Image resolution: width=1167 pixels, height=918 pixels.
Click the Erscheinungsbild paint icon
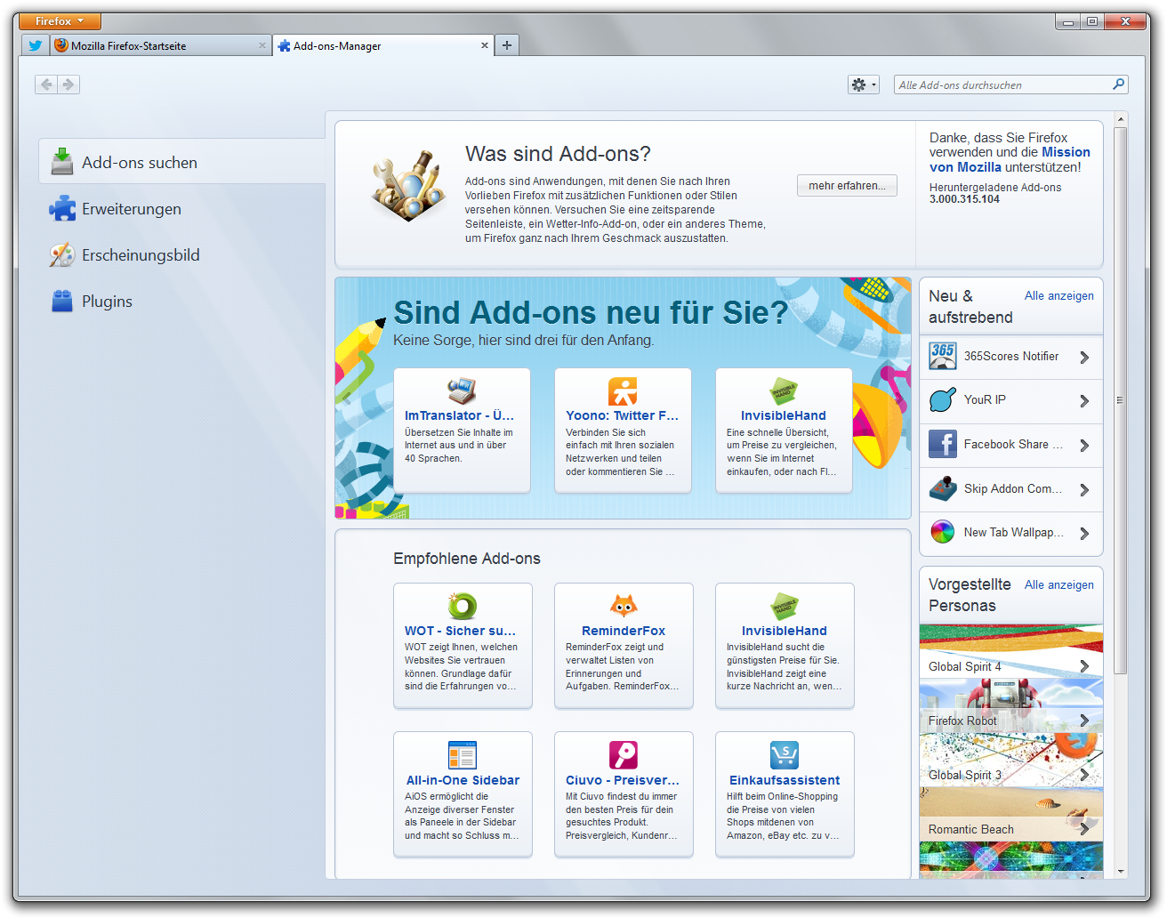click(62, 254)
